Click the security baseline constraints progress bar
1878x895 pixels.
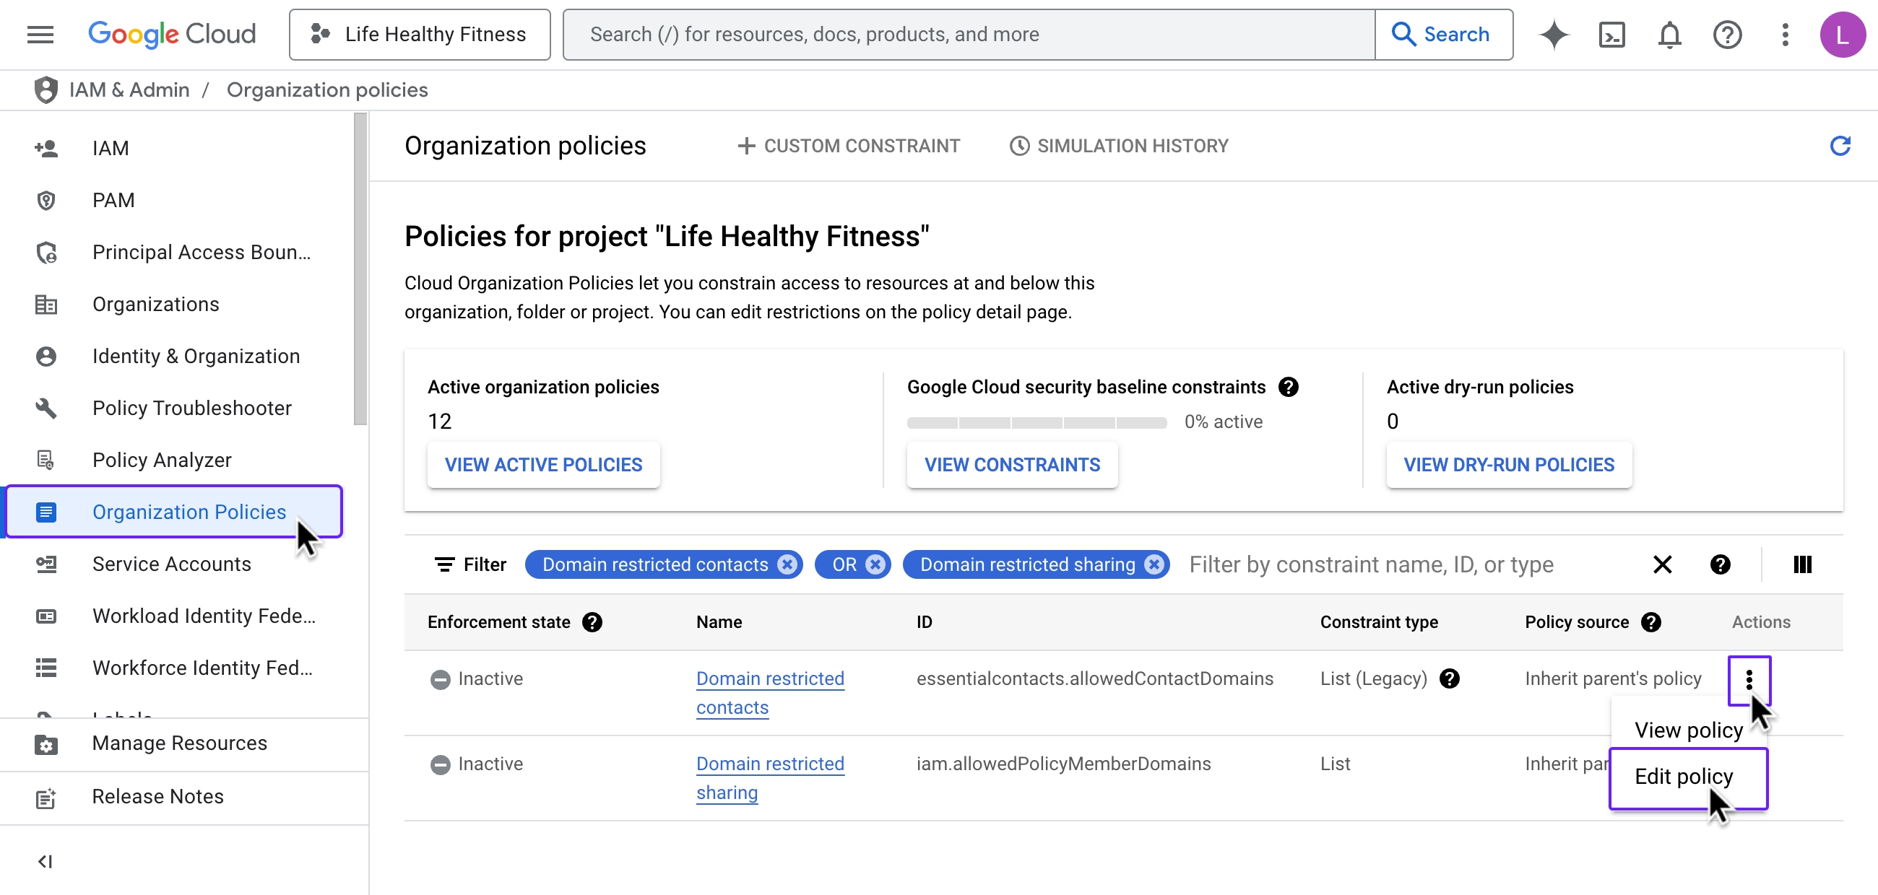click(1036, 422)
